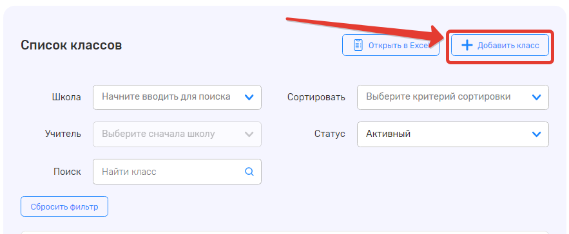
Task: Click the clipboard icon on Excel button
Action: [x=358, y=45]
